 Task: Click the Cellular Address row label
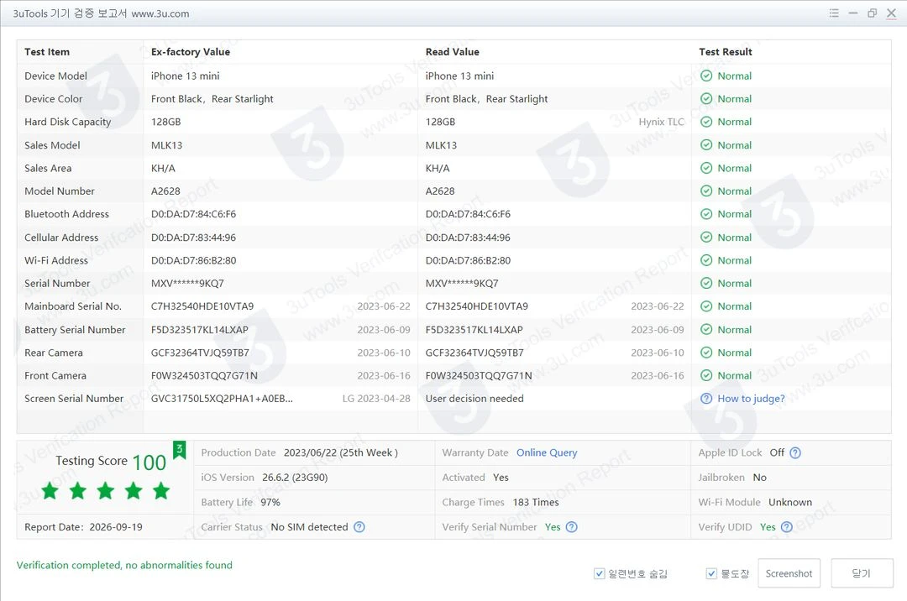coord(61,238)
